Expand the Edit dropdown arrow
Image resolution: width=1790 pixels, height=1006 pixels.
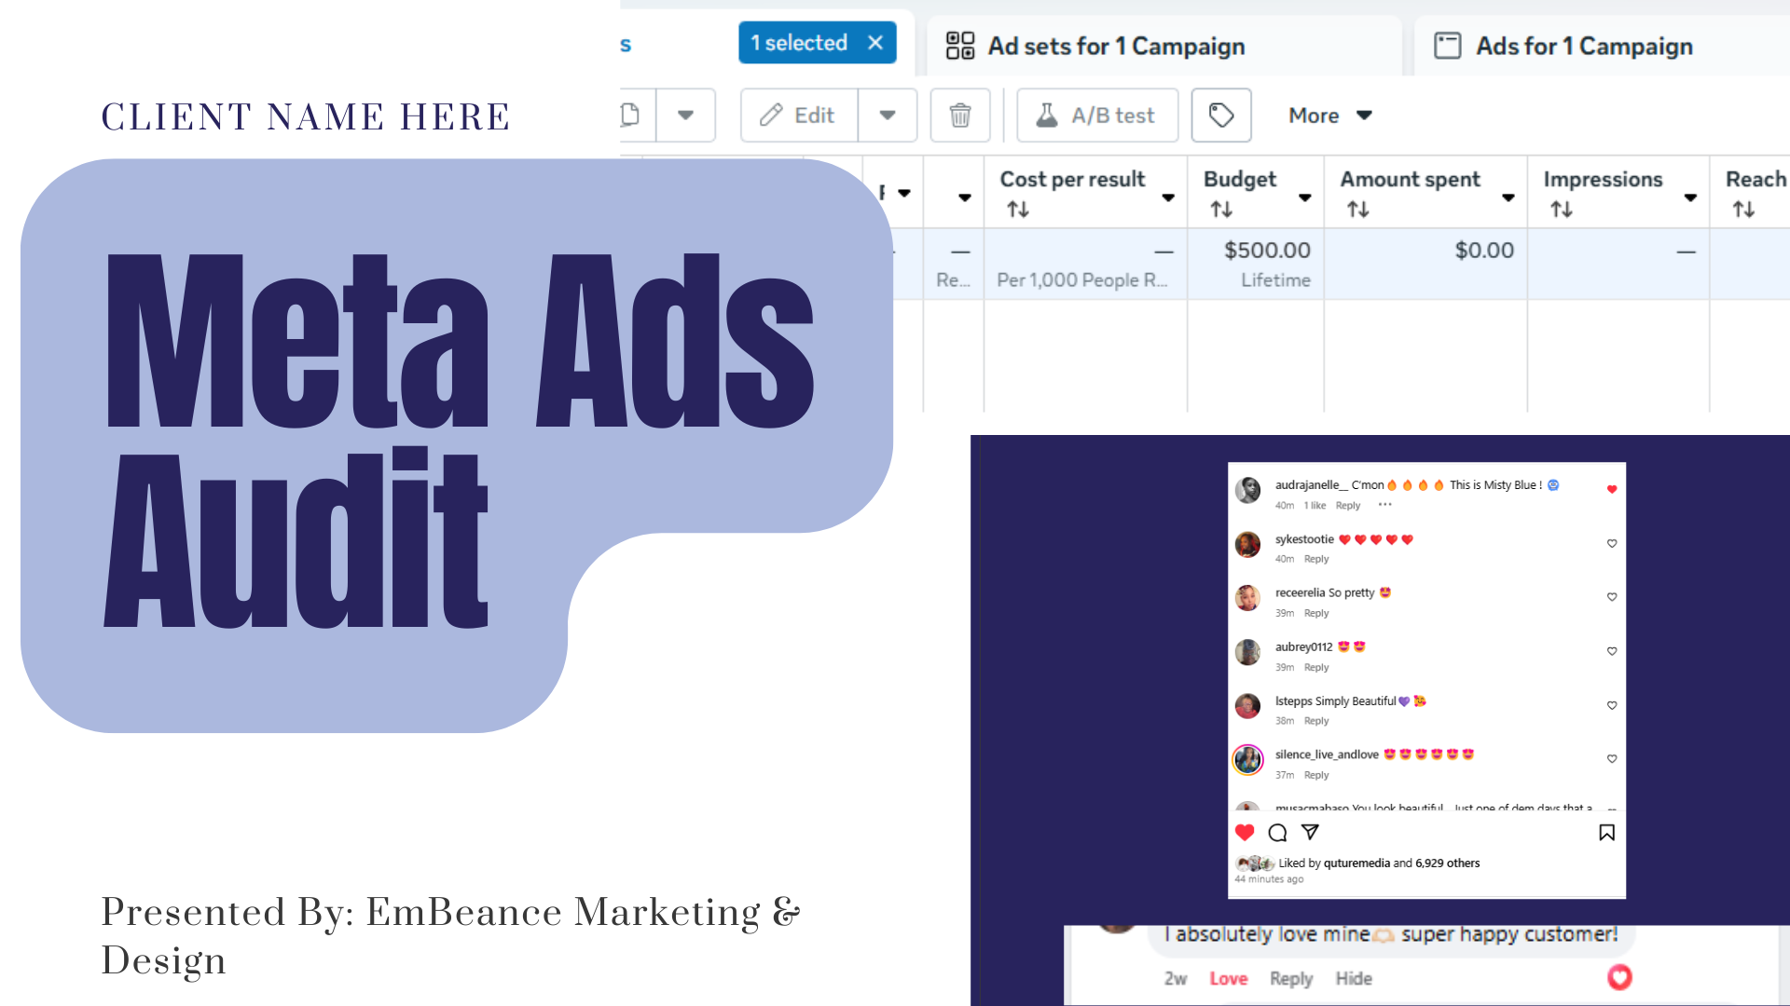coord(887,115)
